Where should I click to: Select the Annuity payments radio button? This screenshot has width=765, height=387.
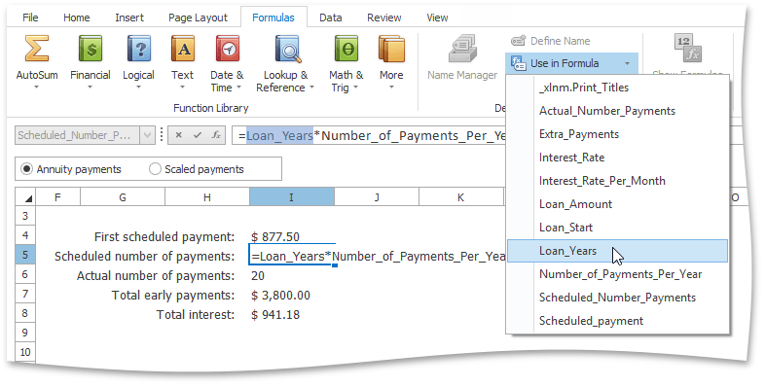pos(26,169)
